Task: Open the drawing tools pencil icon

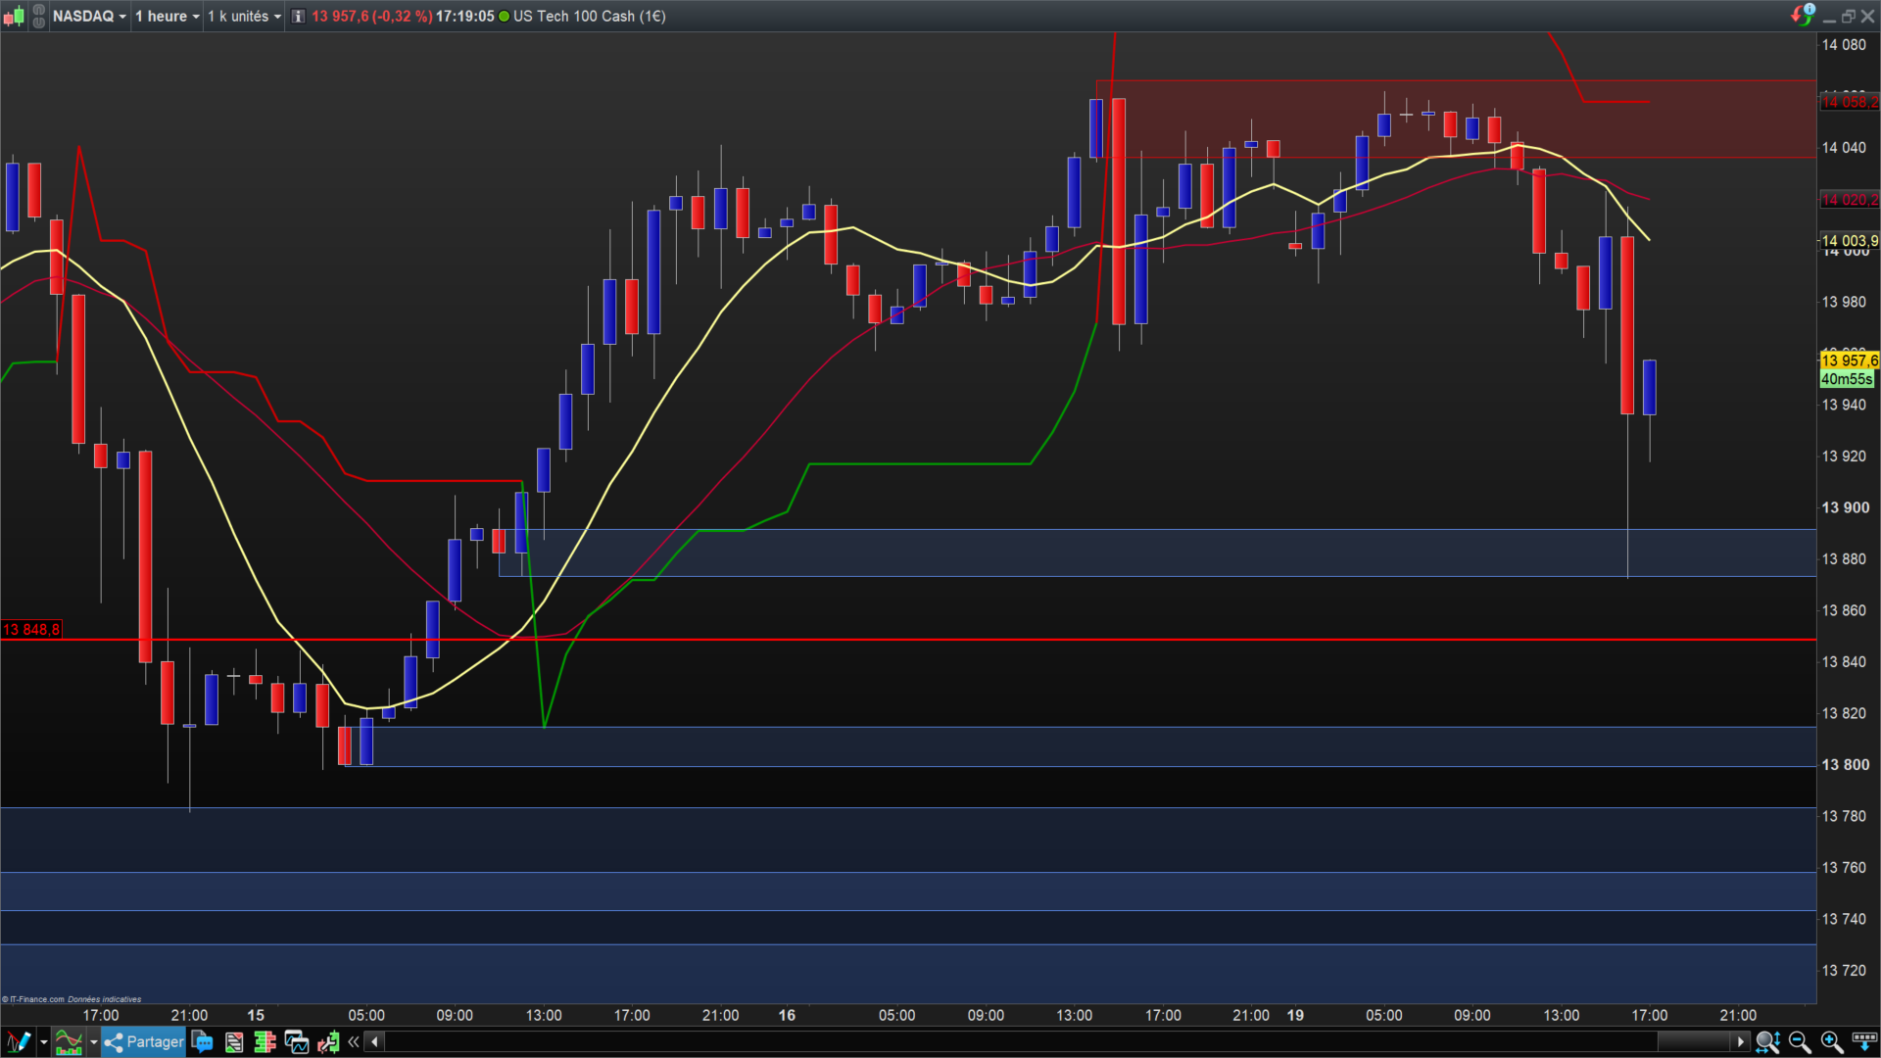Action: pyautogui.click(x=18, y=1042)
